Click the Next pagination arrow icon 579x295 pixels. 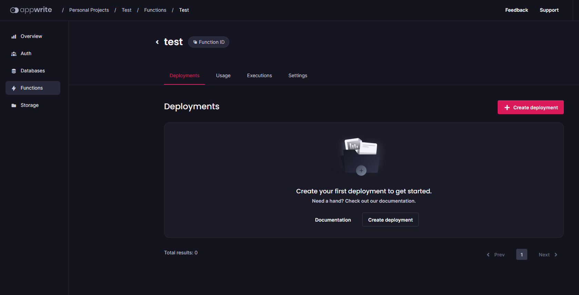click(x=556, y=255)
